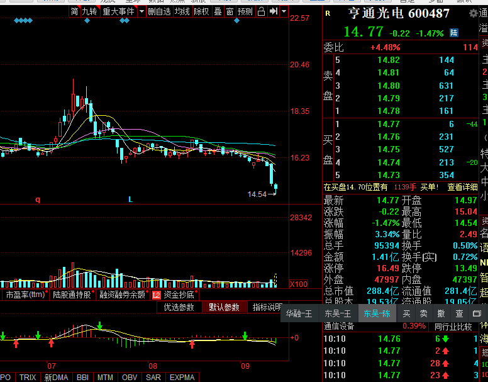
Task: Select the SAR indicator tab
Action: (153, 378)
